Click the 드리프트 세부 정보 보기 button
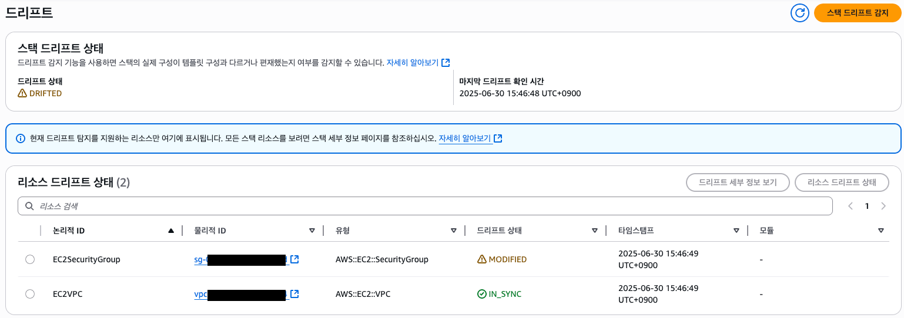 pos(738,182)
